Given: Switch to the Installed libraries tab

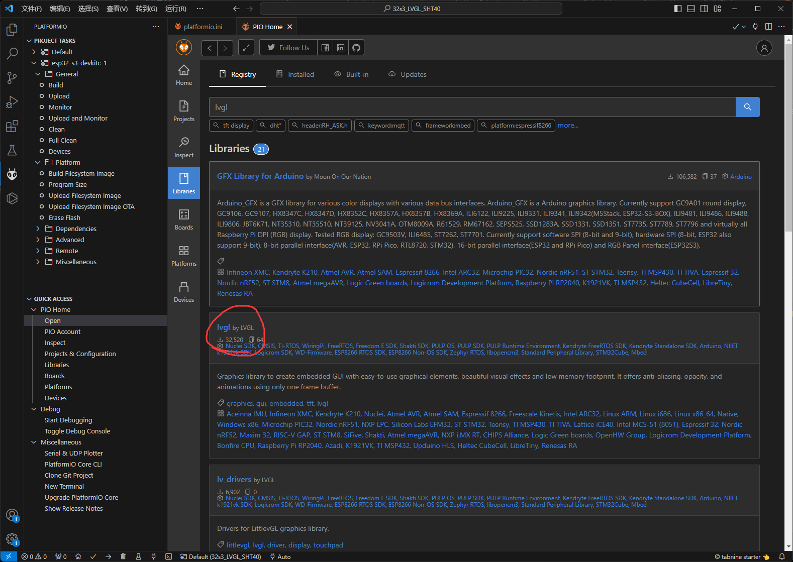Looking at the screenshot, I should click(x=295, y=74).
